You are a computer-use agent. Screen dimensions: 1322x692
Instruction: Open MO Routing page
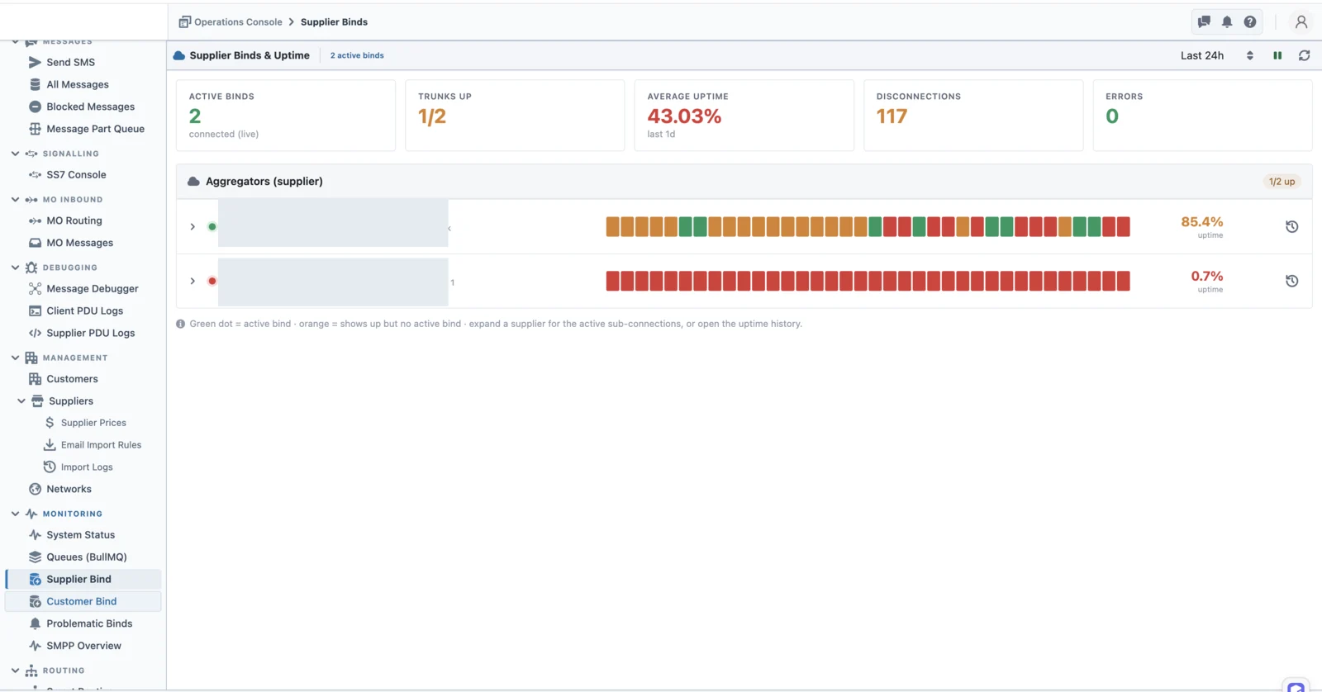74,220
